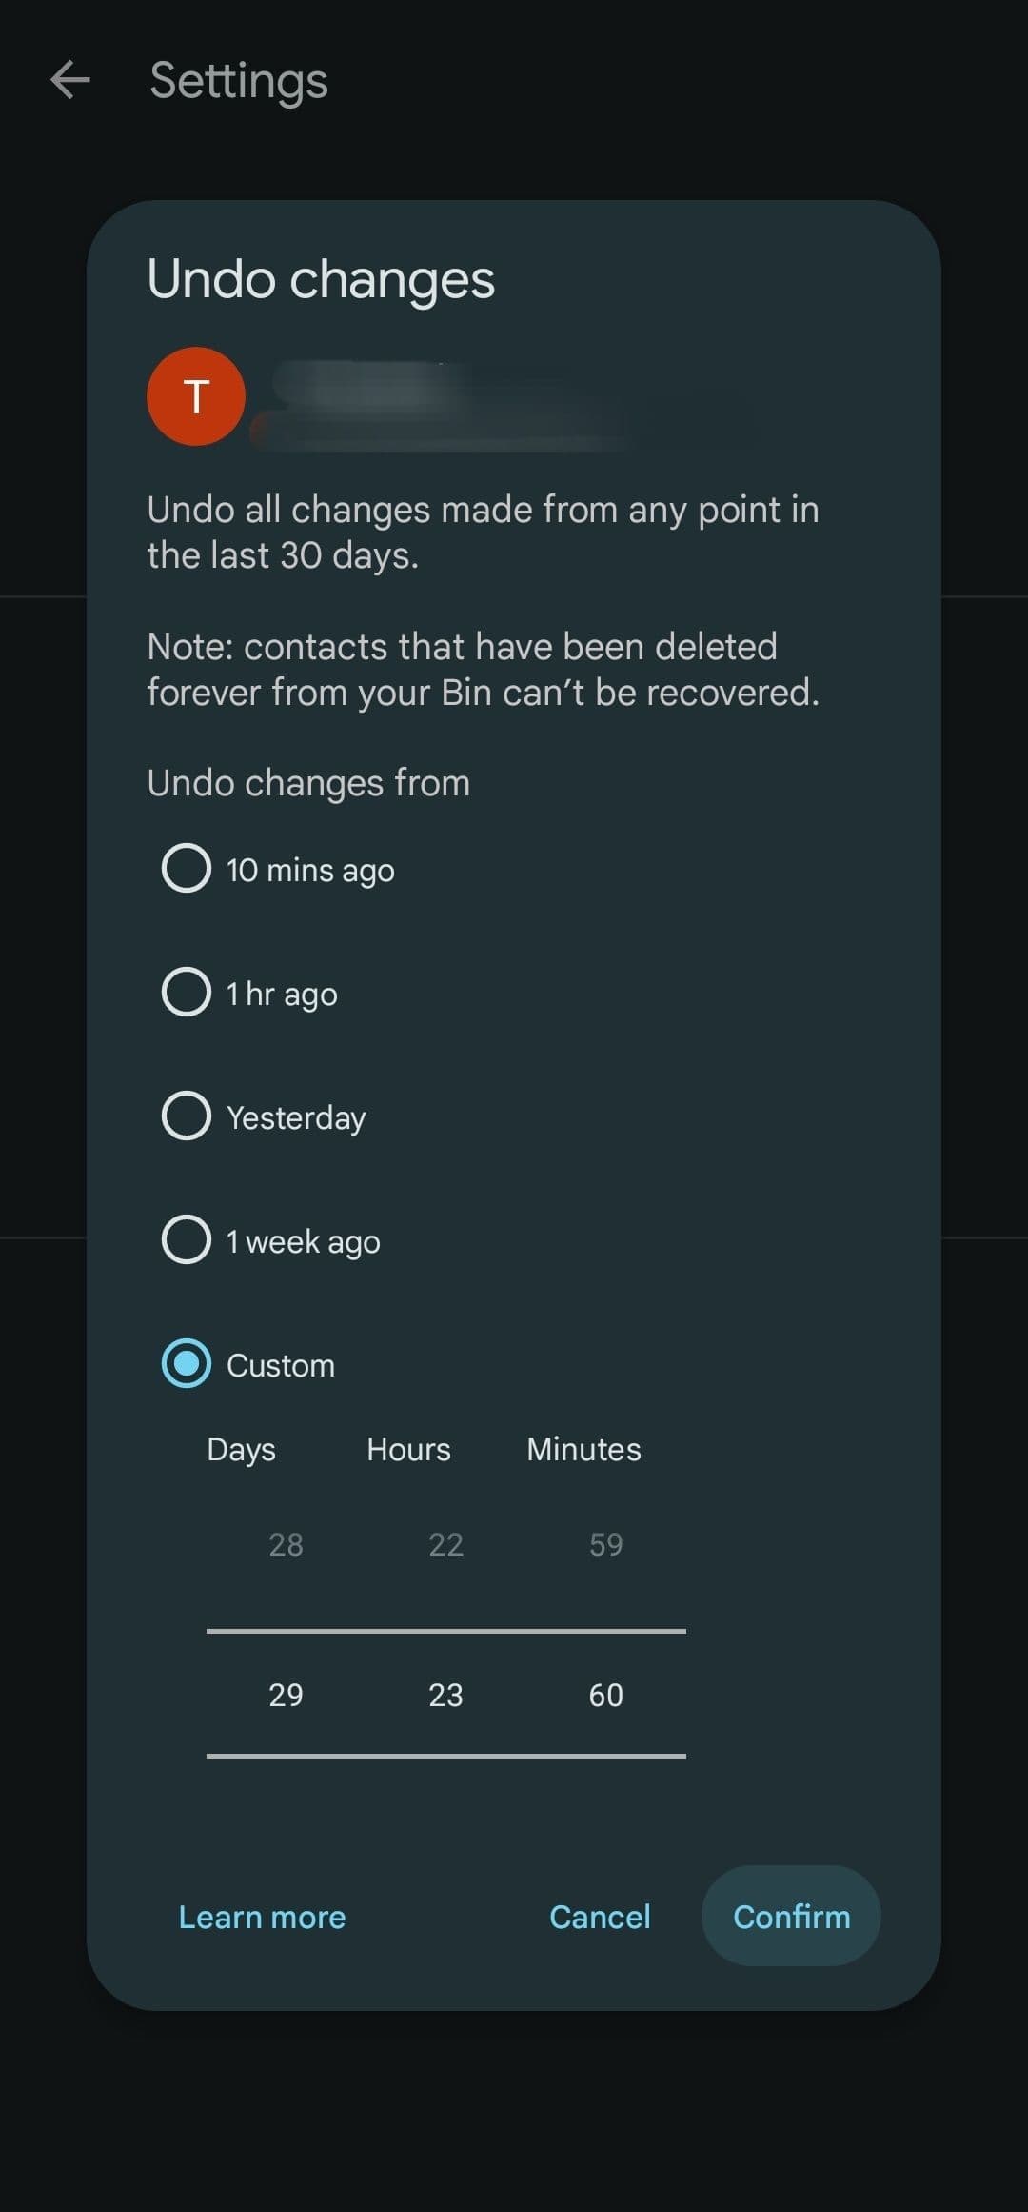Tap selected Days value 29
Screen dimensions: 1028x2212
286,1695
